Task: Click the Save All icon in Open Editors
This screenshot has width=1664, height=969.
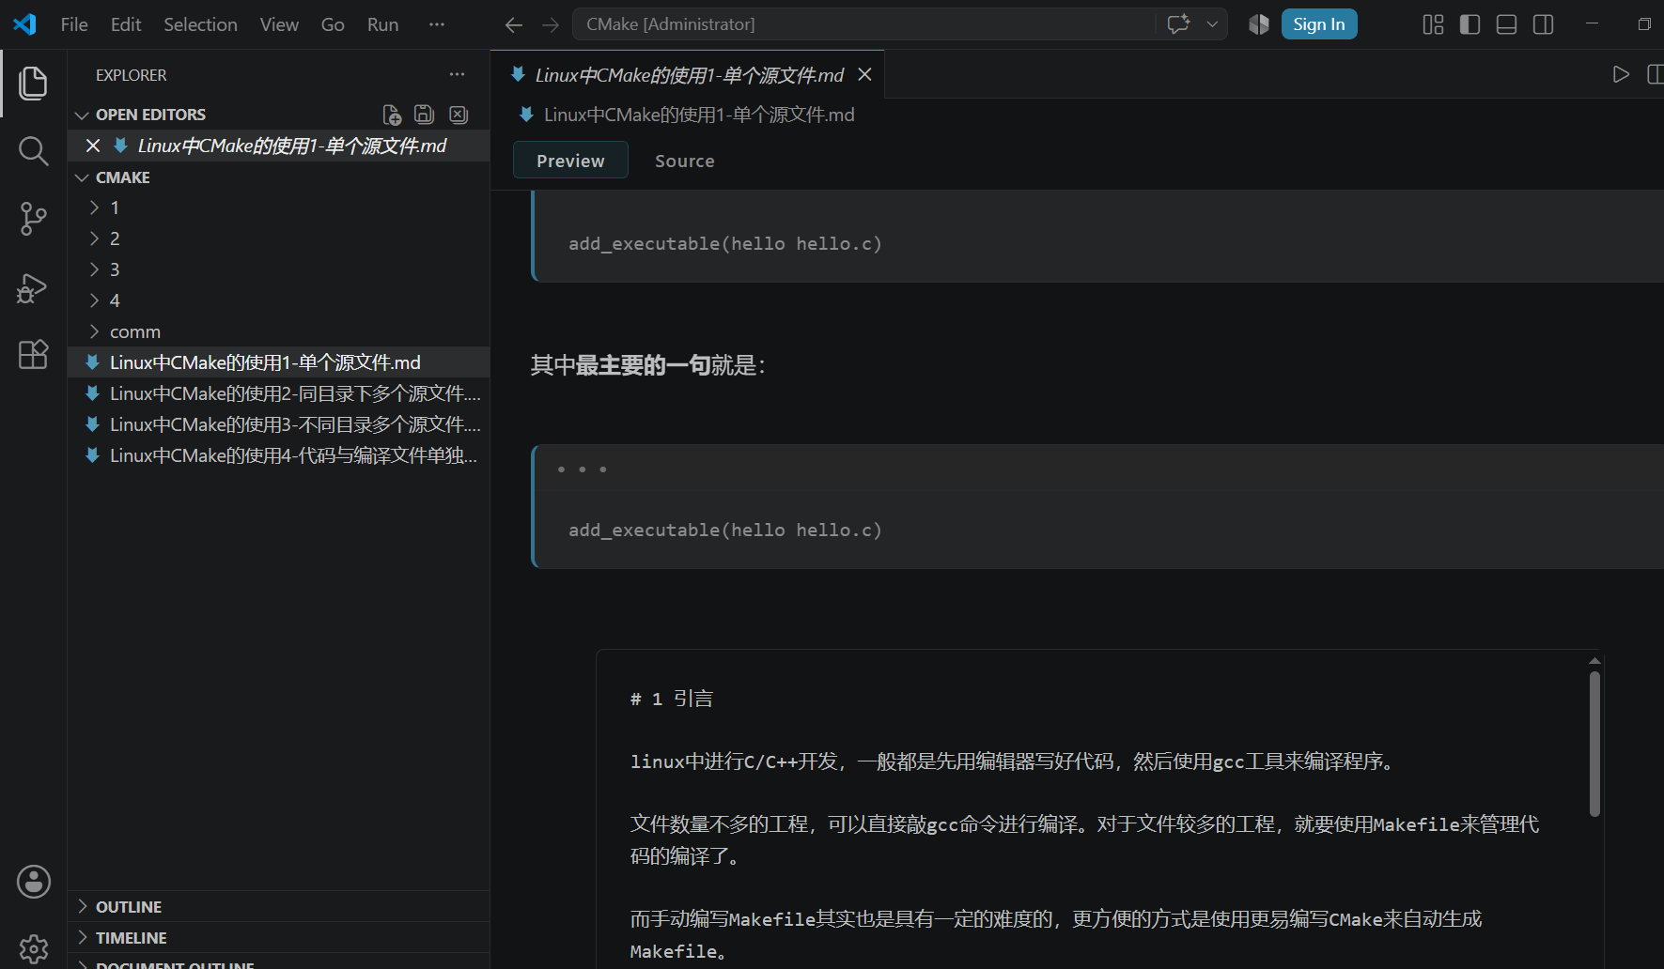Action: 424,115
